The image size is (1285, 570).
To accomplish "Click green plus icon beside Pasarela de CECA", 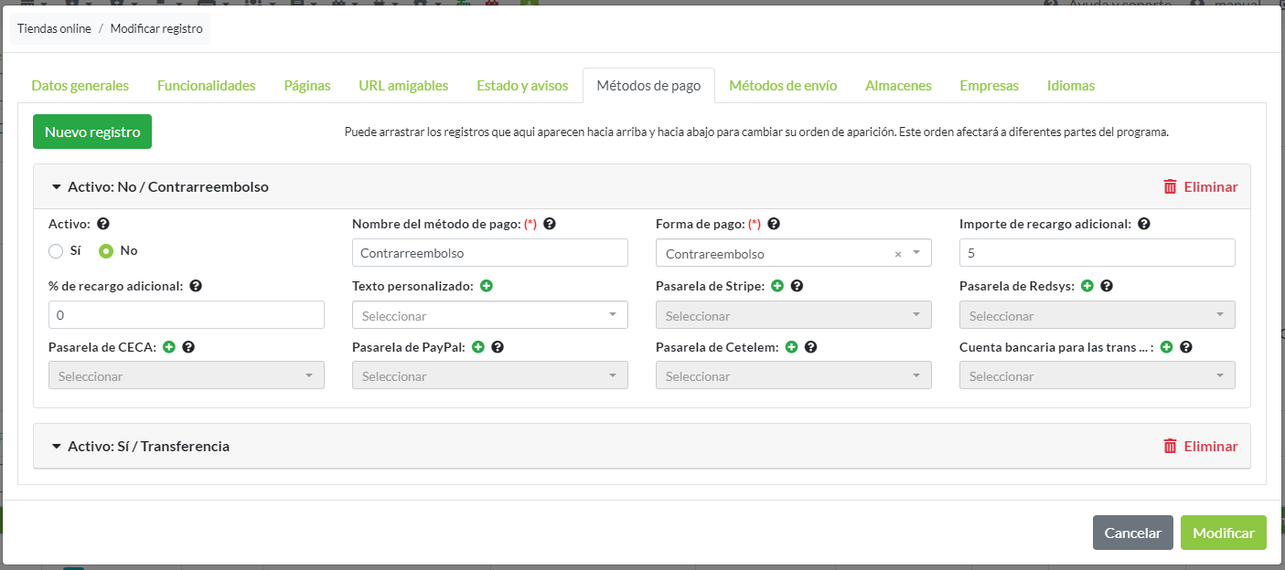I will click(x=169, y=347).
